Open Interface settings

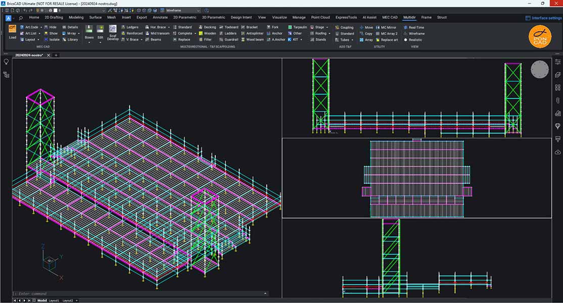click(x=542, y=17)
